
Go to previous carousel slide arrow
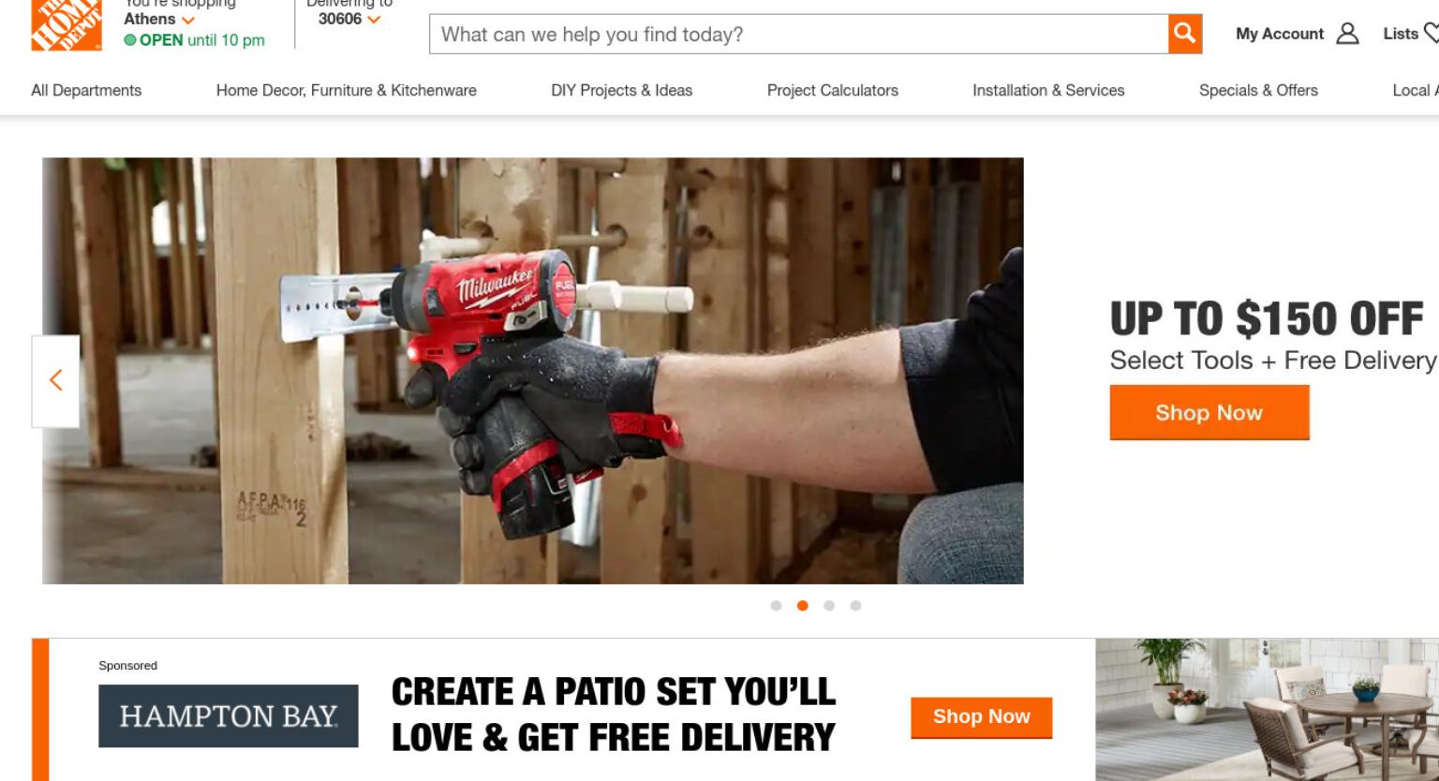click(x=55, y=380)
